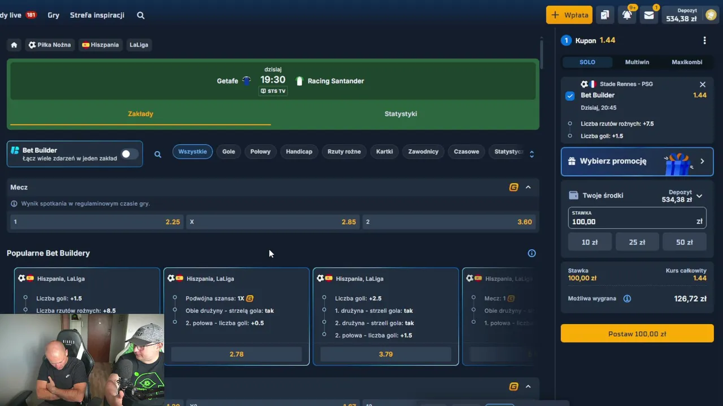Click the Racing Santander team crest
Screen dimensions: 723x406
[299, 81]
